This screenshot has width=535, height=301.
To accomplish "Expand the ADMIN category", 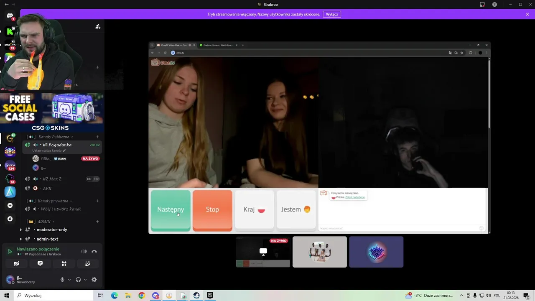I will [x=46, y=222].
